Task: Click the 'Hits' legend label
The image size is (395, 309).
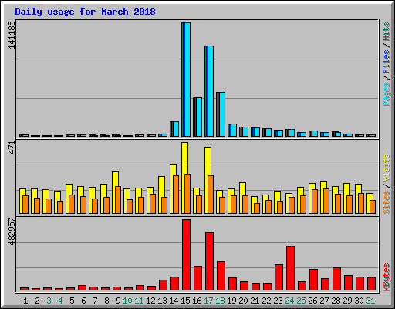Action: tap(386, 32)
